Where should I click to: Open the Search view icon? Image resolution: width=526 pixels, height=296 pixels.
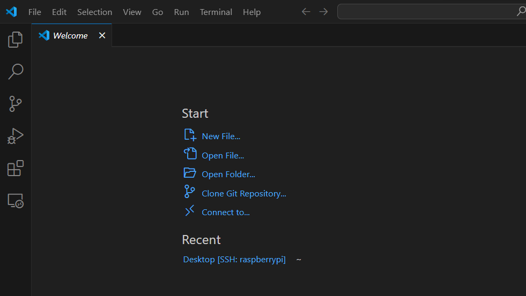16,71
